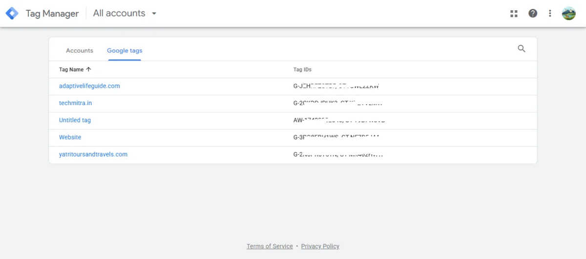This screenshot has height=259, width=586.
Task: Open the Terms of Service link
Action: point(270,246)
